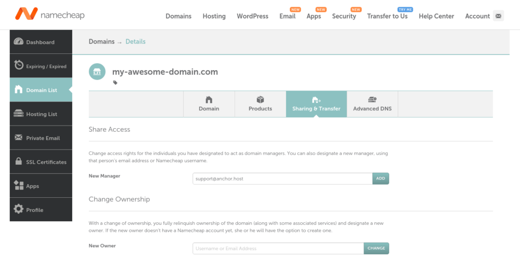Open the Help Center menu
The height and width of the screenshot is (271, 520).
(436, 16)
